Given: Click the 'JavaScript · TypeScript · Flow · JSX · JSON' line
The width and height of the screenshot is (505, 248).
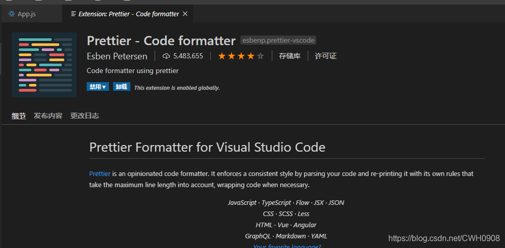Looking at the screenshot, I should (x=286, y=202).
